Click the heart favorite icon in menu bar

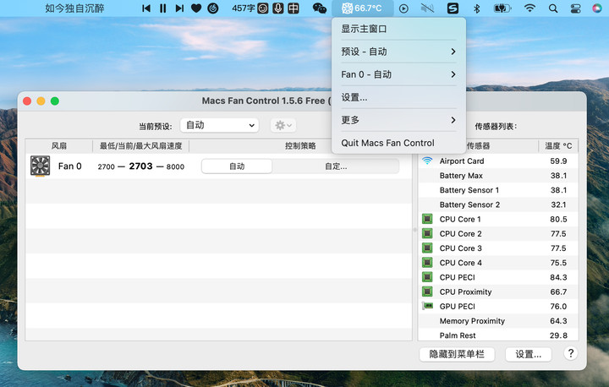click(196, 8)
